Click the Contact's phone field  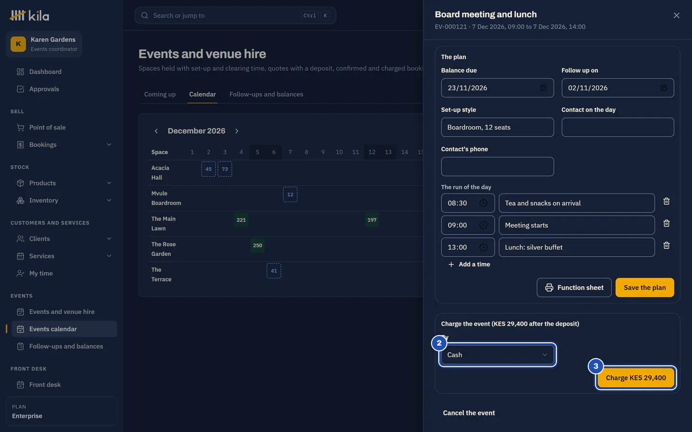497,167
